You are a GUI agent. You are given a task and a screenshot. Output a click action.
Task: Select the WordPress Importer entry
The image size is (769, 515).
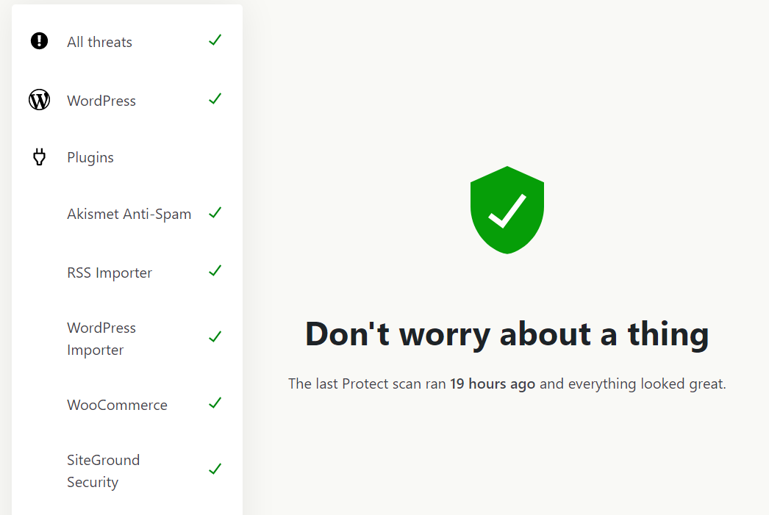pos(101,339)
